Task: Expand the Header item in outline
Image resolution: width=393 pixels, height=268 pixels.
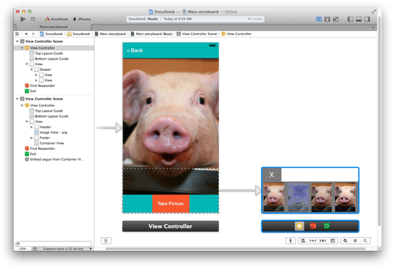Action: pyautogui.click(x=32, y=127)
